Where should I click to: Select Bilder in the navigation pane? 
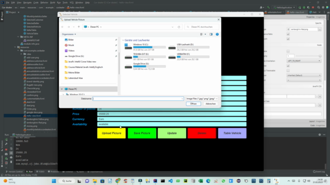click(71, 40)
